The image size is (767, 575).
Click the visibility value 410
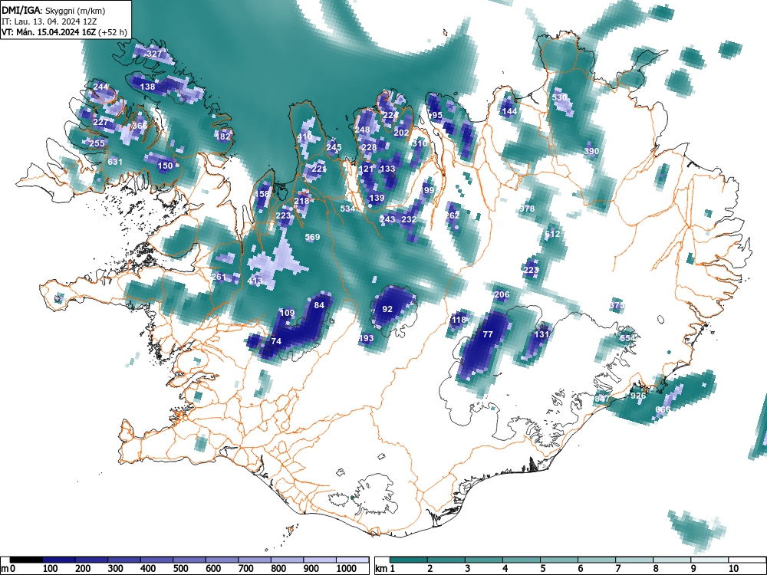304,136
